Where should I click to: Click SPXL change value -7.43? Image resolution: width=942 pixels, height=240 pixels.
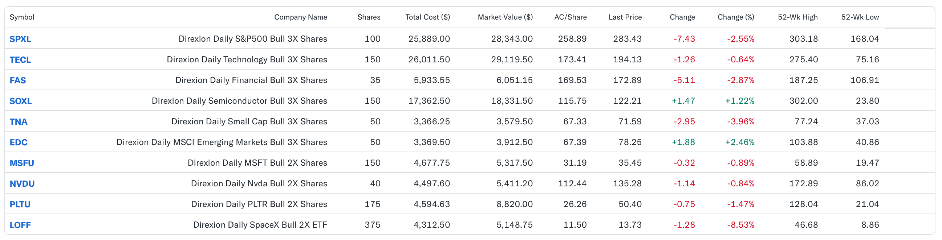(x=684, y=39)
